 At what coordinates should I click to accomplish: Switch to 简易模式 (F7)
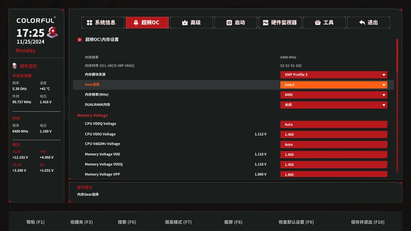coord(178,222)
